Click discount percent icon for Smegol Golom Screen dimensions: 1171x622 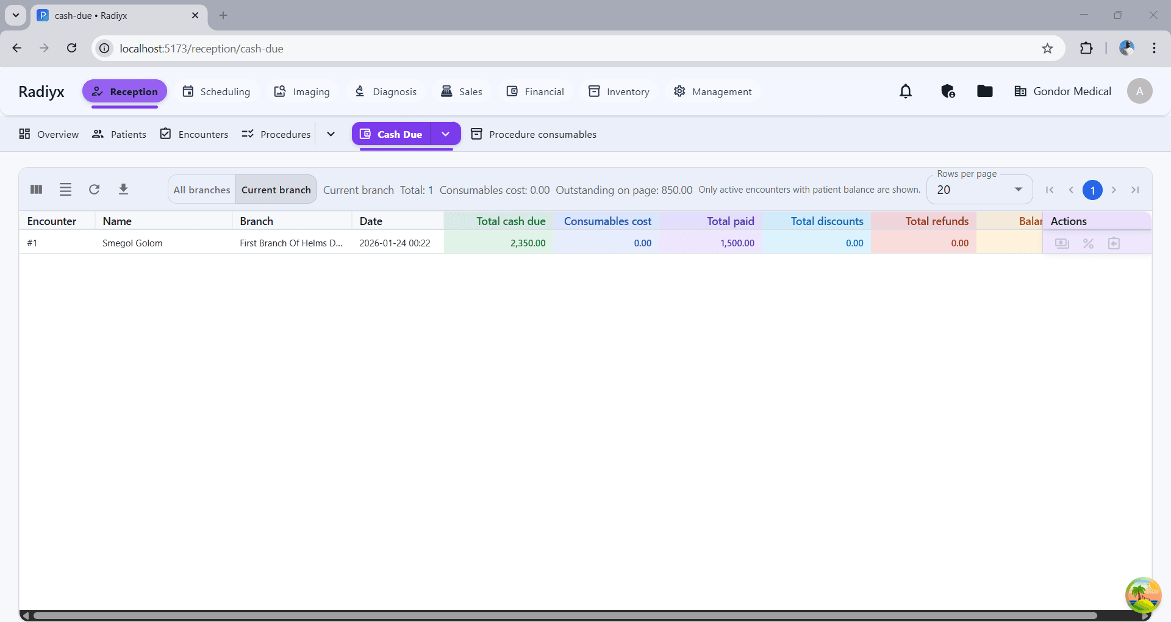[x=1088, y=243]
